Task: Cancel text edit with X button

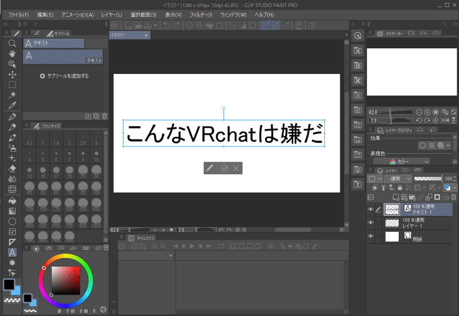Action: click(236, 168)
